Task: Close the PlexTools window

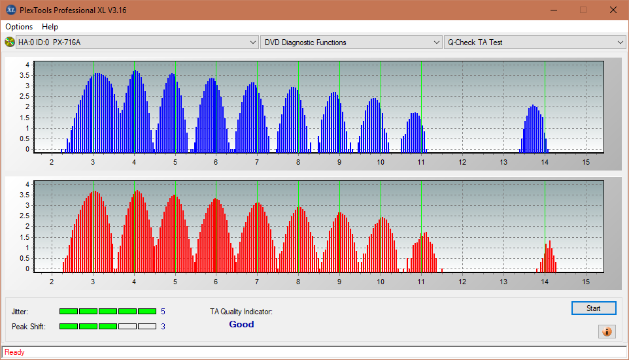Action: [x=613, y=10]
